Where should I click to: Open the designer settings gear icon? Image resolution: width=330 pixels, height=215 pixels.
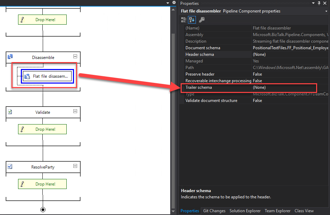(174, 3)
